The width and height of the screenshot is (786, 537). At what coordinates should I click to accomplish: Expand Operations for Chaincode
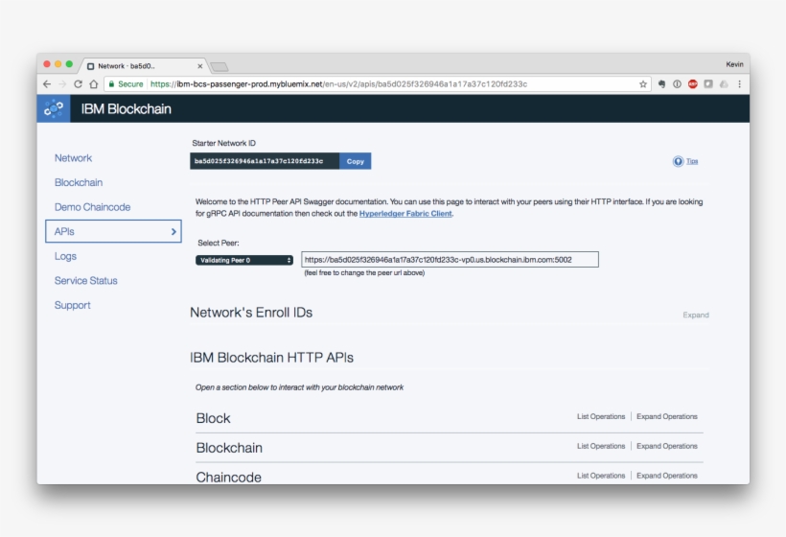coord(667,476)
